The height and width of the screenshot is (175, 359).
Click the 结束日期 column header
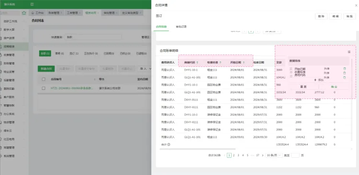pyautogui.click(x=258, y=63)
